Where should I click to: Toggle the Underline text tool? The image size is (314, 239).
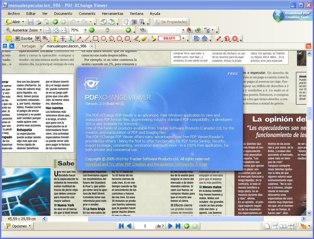pyautogui.click(x=71, y=38)
